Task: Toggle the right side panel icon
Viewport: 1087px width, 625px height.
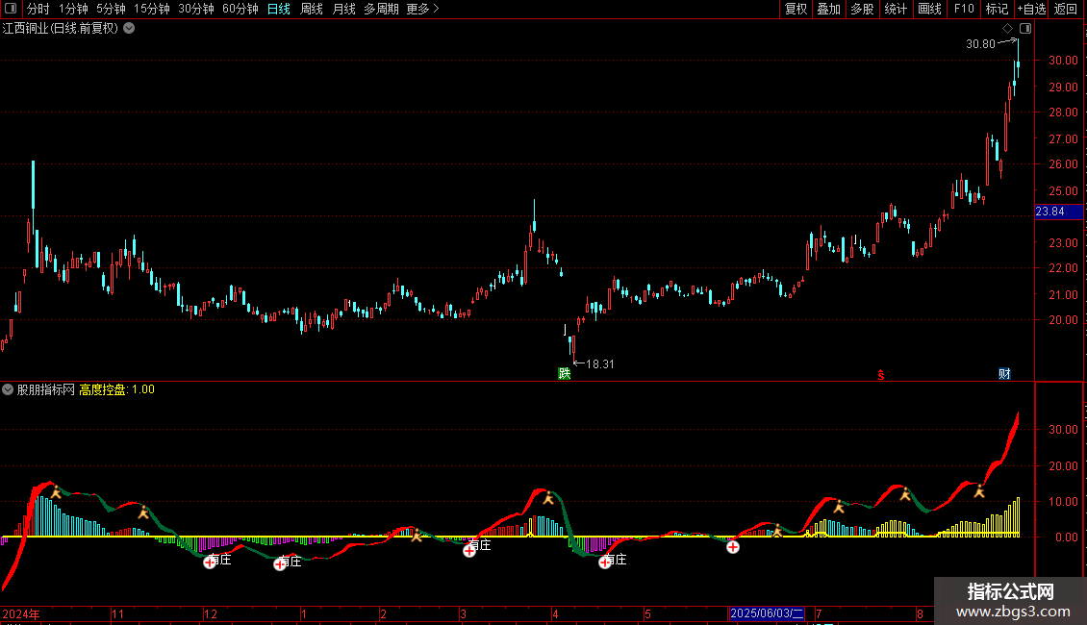Action: click(x=1025, y=29)
